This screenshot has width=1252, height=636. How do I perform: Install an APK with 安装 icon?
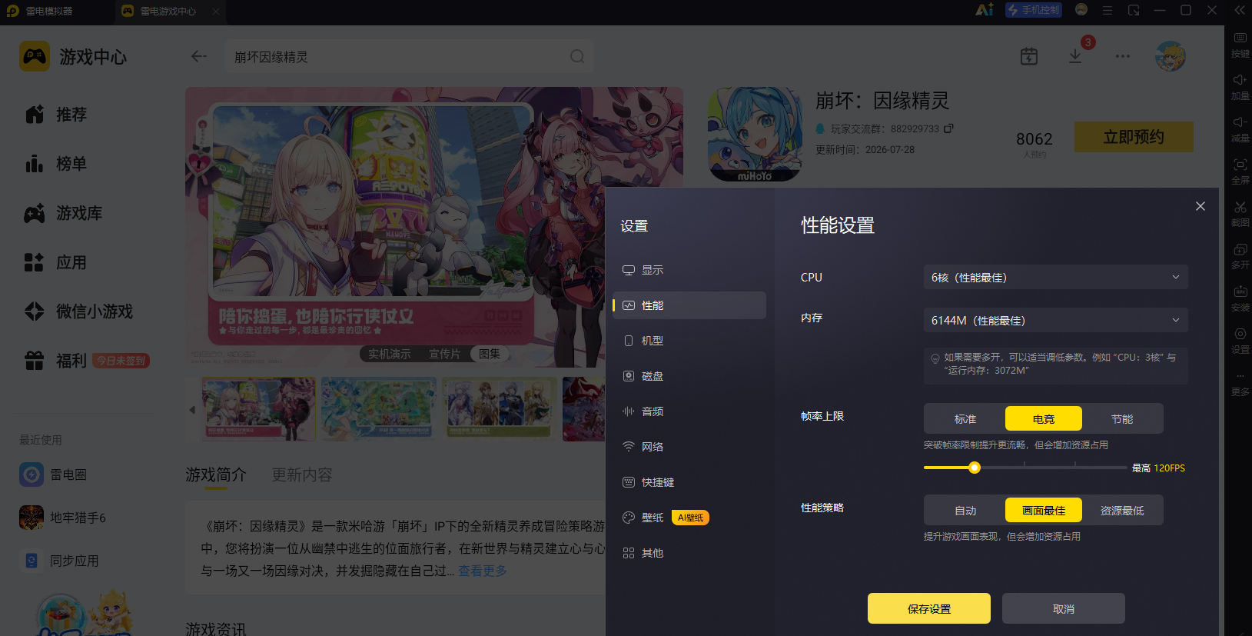[1240, 299]
